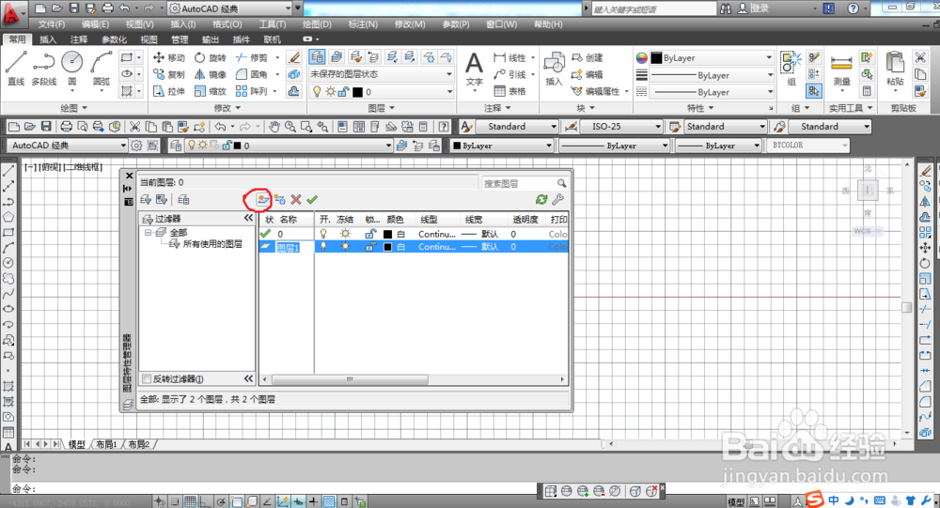Screen dimensions: 940x508
Task: Toggle the lock icon for 图层1
Action: tap(370, 247)
